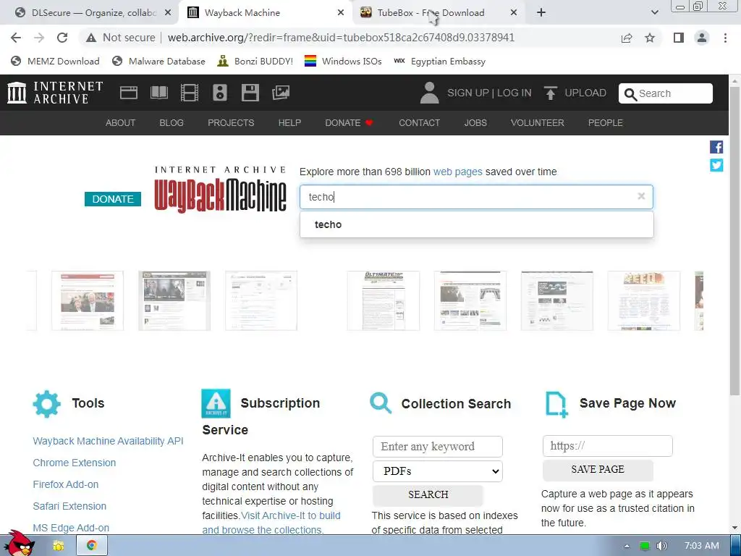Open the Chrome three-dot menu
Image resolution: width=741 pixels, height=556 pixels.
click(725, 38)
